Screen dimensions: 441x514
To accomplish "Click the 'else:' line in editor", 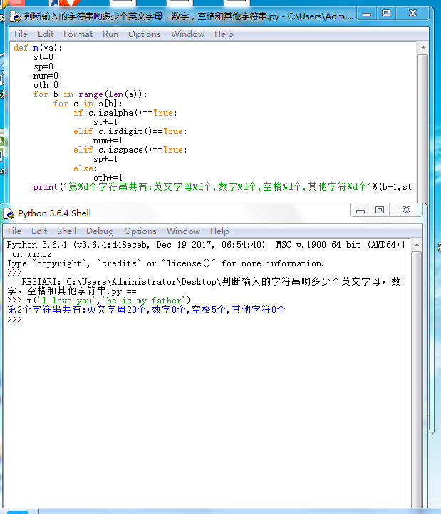I will pos(85,168).
